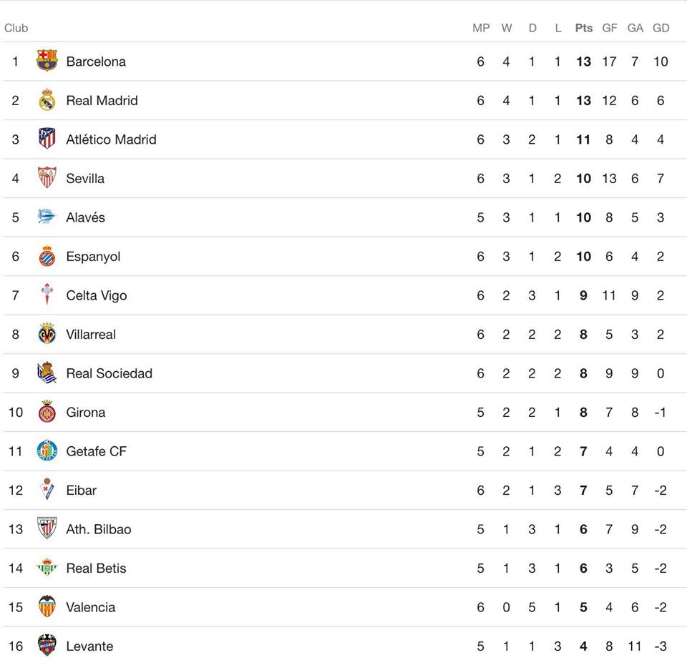The height and width of the screenshot is (665, 687).
Task: Click the Ath. Bilbao crest
Action: pos(47,528)
